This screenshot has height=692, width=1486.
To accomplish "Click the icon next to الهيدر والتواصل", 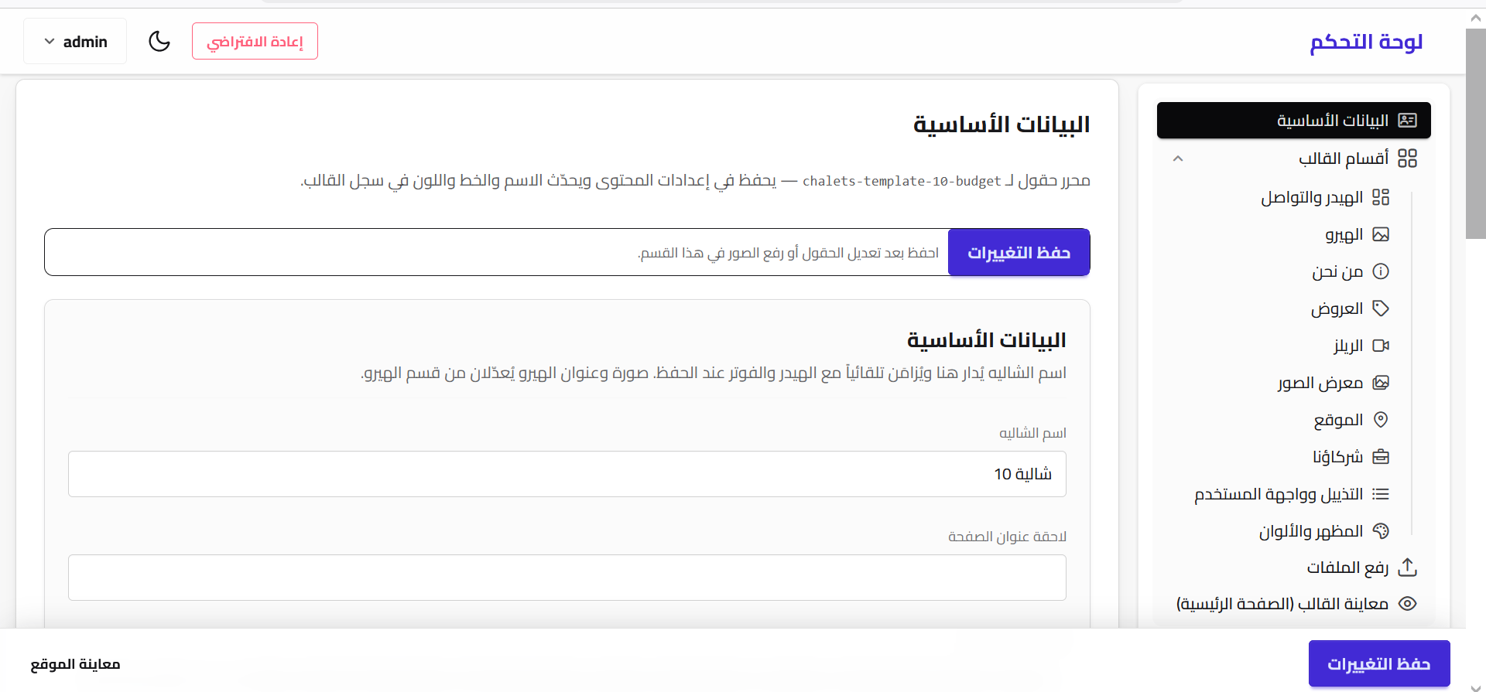I will [x=1381, y=197].
